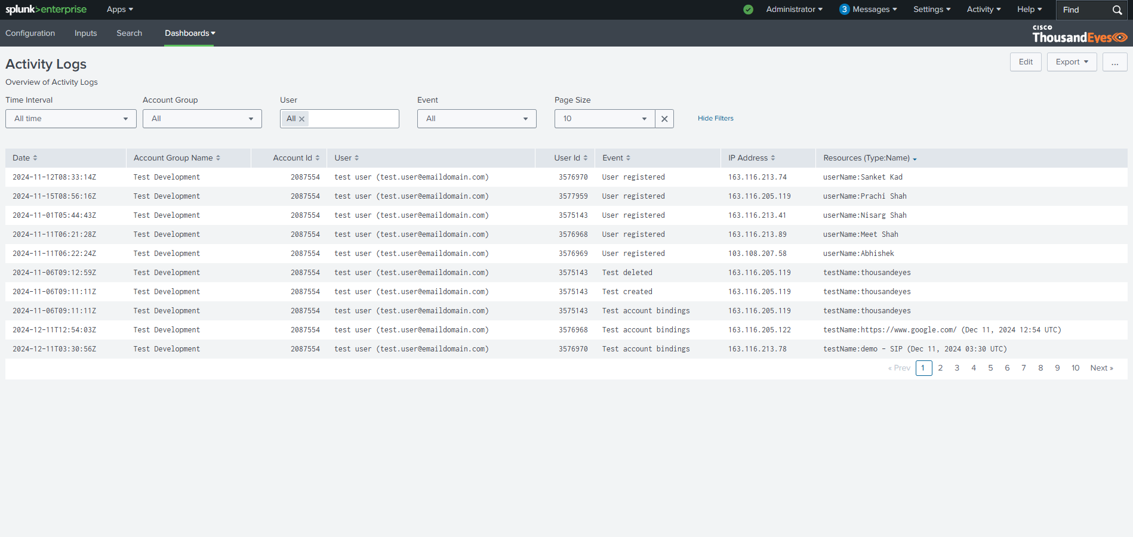Expand the Event filter dropdown

pyautogui.click(x=477, y=119)
